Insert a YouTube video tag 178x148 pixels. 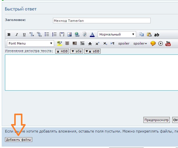tap(168, 43)
